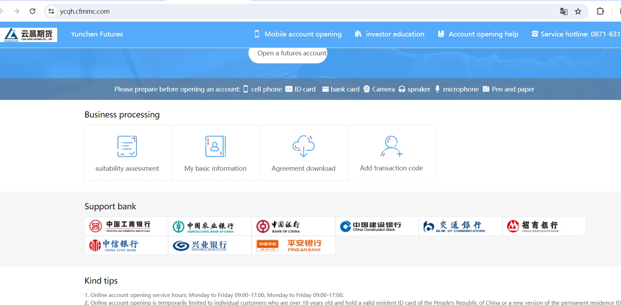Click the bank card icon in prepare list
Viewport: 621px width, 305px height.
pyautogui.click(x=325, y=89)
